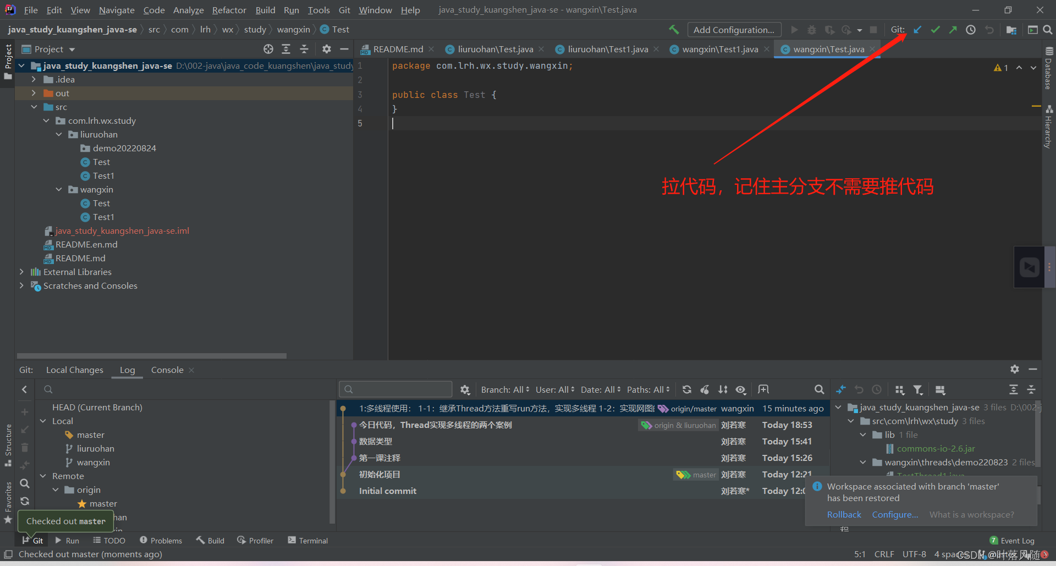Viewport: 1056px width, 566px height.
Task: Switch to the README.md editor tab
Action: point(398,49)
